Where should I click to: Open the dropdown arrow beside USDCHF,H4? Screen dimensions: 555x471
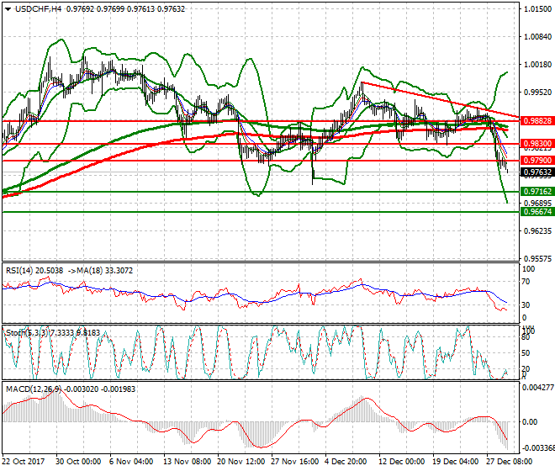coord(8,9)
